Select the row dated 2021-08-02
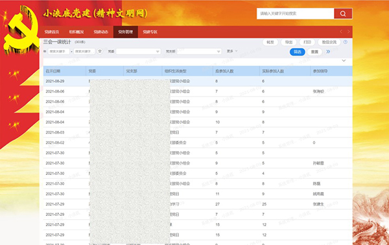The width and height of the screenshot is (389, 245). (x=198, y=143)
